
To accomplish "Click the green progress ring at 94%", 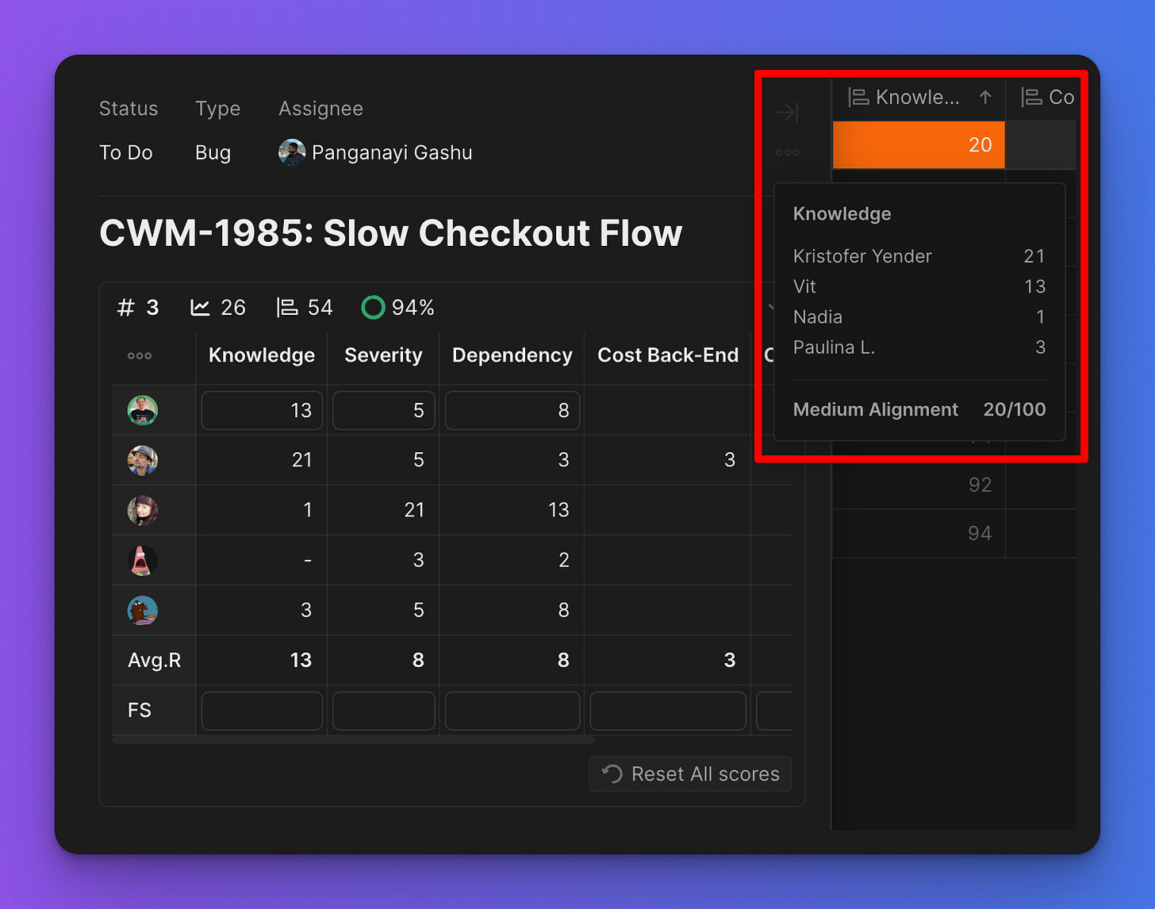I will coord(373,308).
